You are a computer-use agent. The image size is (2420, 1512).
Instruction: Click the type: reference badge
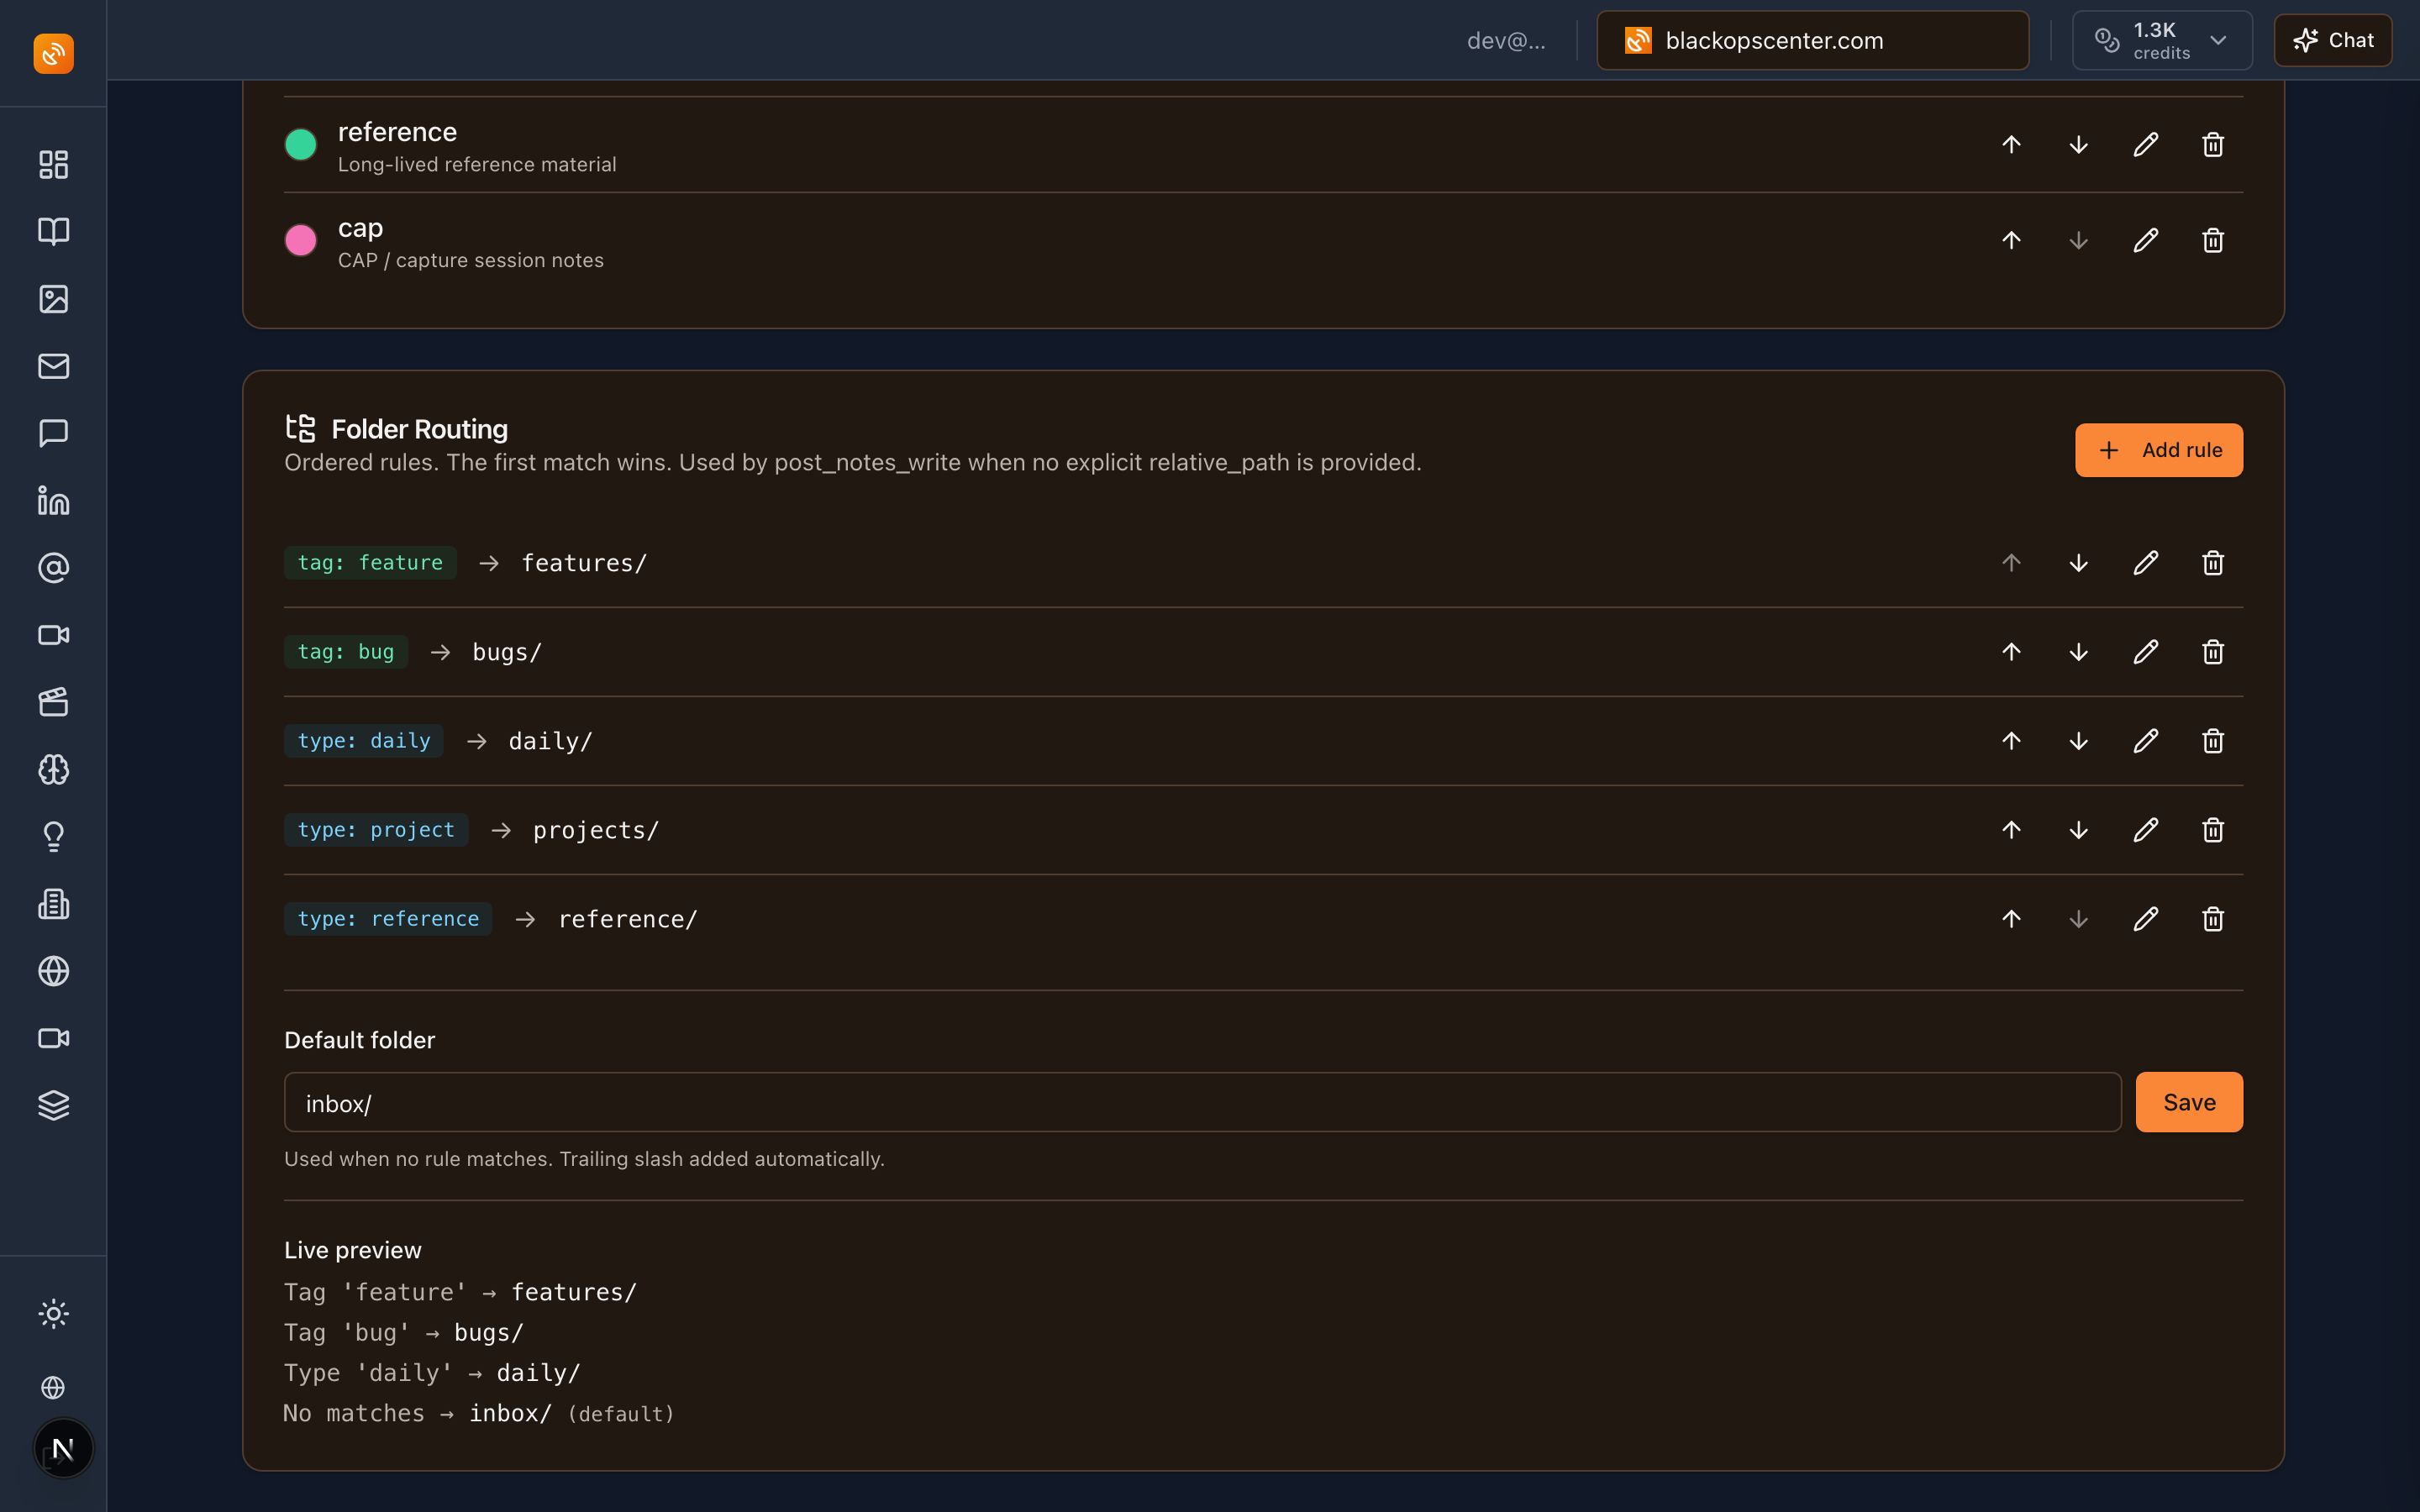pyautogui.click(x=388, y=919)
